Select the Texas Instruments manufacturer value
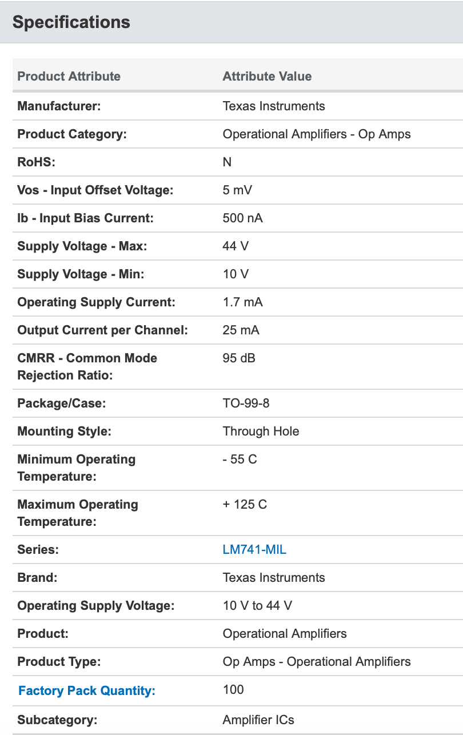Viewport: 463px width, 735px height. pyautogui.click(x=274, y=106)
